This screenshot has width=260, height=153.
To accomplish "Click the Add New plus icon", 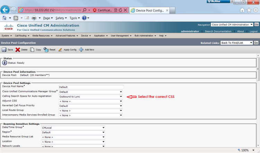I will coord(81,50).
